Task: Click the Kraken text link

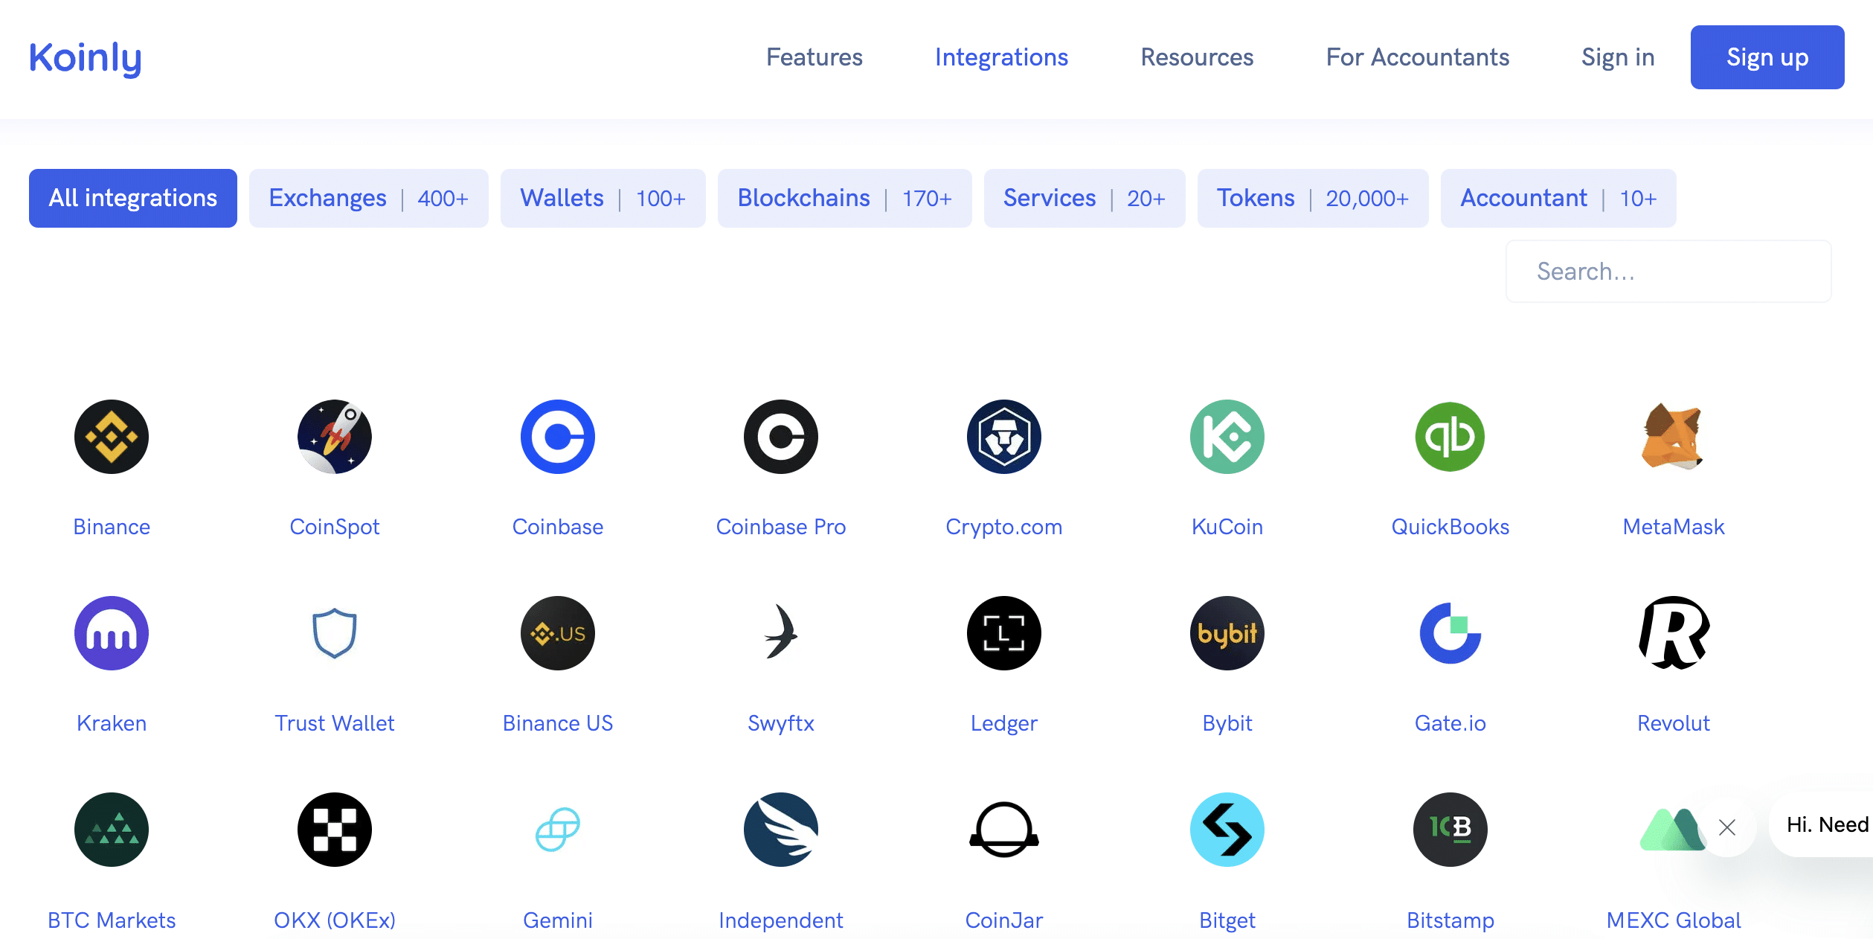Action: [112, 723]
